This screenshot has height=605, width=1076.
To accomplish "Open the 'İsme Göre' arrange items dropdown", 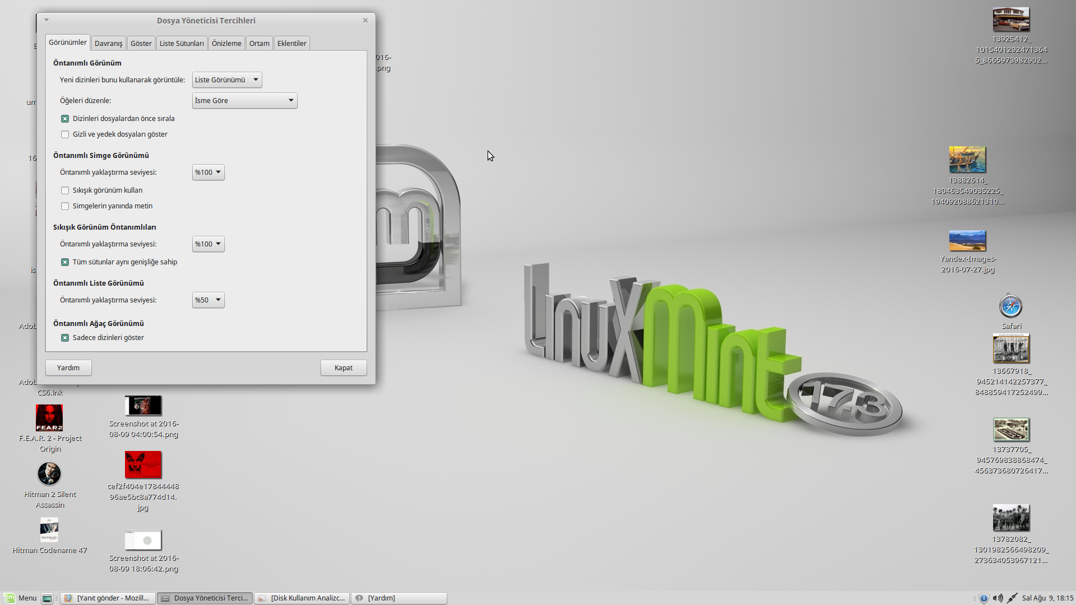I will click(244, 101).
